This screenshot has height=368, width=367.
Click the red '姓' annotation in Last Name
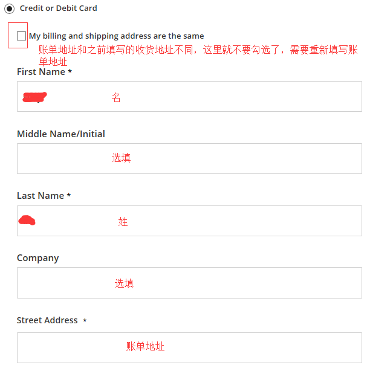pyautogui.click(x=123, y=222)
